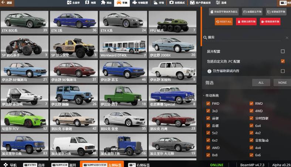
Task: Open the photo mode camera tab (拍照模式)
Action: pos(177,3)
